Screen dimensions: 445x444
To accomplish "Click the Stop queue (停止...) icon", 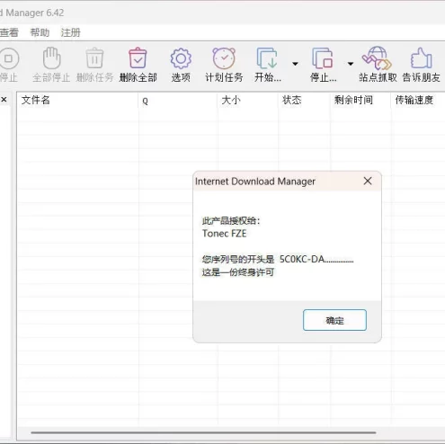I will pyautogui.click(x=323, y=58).
